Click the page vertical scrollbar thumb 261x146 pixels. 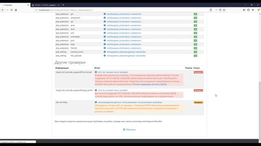click(260, 111)
